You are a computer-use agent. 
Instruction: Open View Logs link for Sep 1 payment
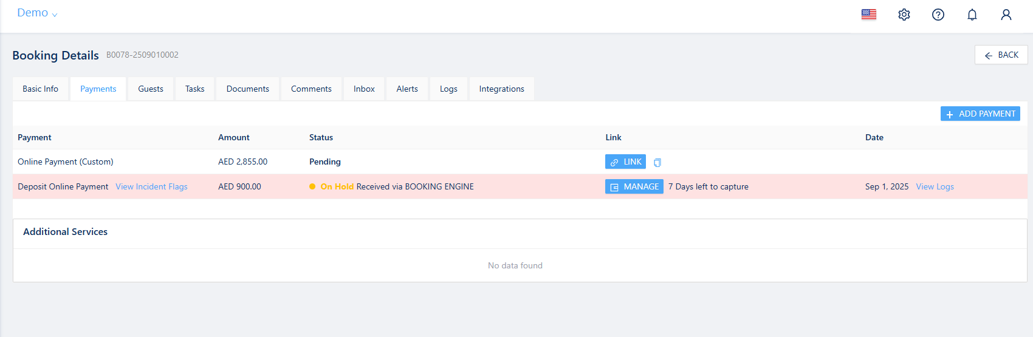click(x=935, y=186)
